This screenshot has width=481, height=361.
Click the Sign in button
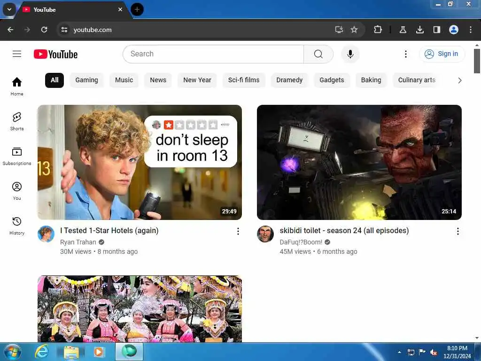point(442,54)
